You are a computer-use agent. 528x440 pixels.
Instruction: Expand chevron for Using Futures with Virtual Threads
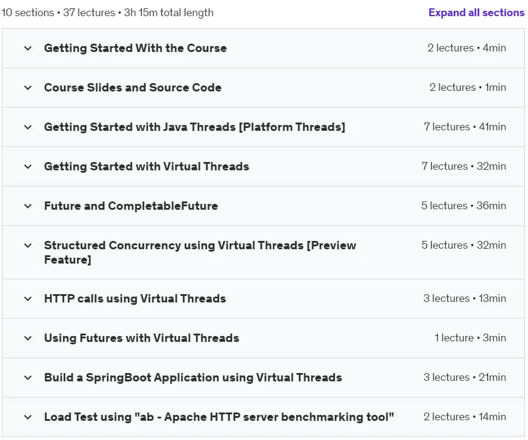pyautogui.click(x=28, y=338)
